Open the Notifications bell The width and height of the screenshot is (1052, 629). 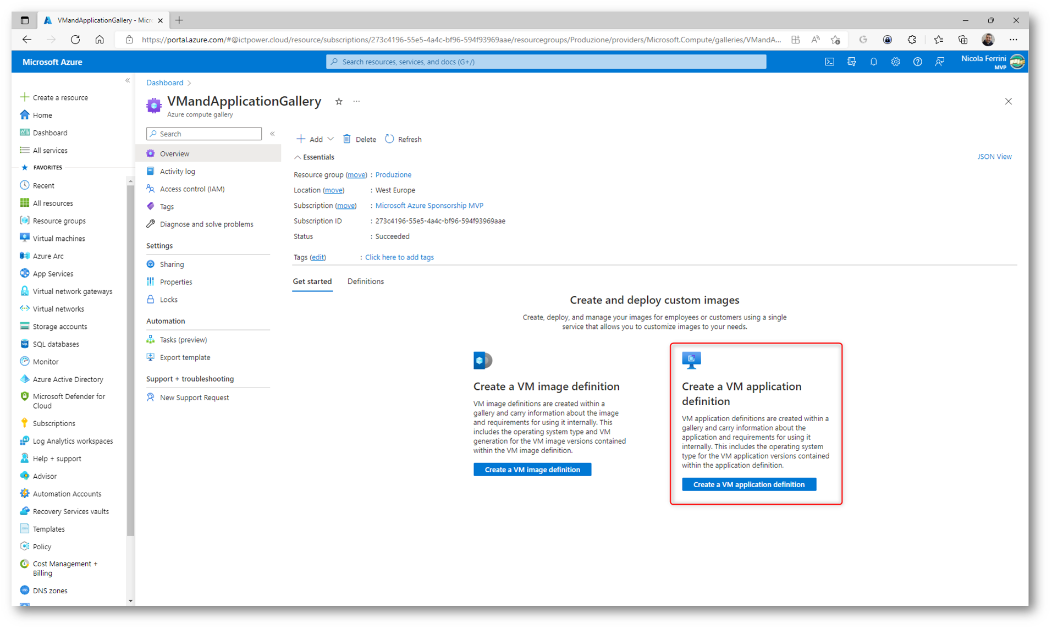[873, 62]
